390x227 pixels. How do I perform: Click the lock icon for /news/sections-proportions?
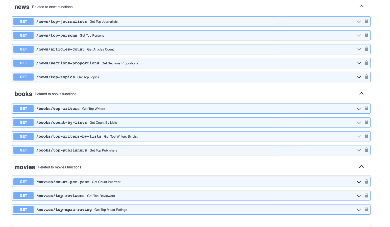(x=366, y=63)
